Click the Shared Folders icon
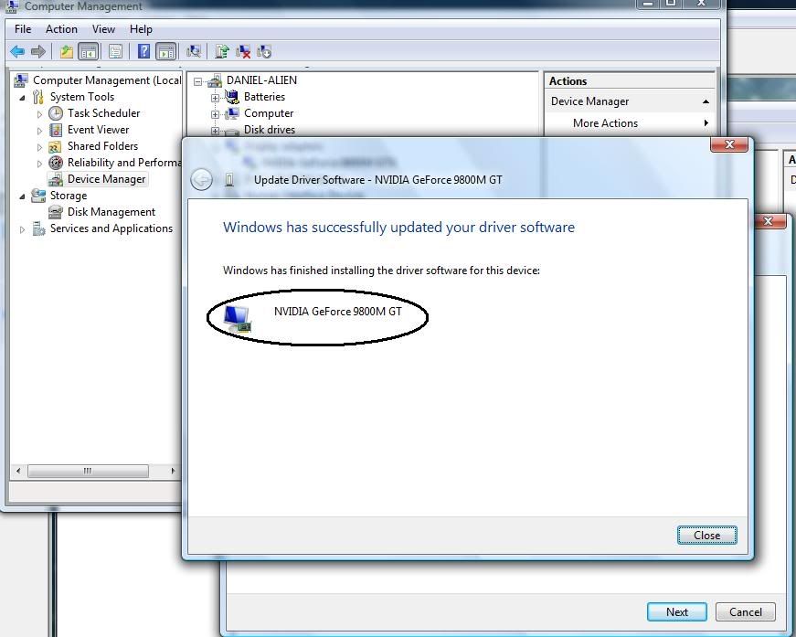Viewport: 796px width, 637px height. click(55, 147)
